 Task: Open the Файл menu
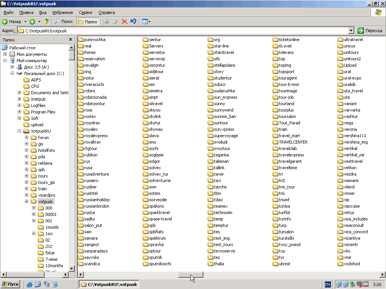tap(8, 12)
